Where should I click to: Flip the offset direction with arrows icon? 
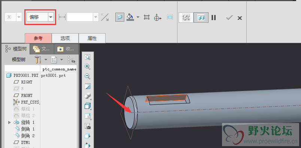[x=105, y=17]
